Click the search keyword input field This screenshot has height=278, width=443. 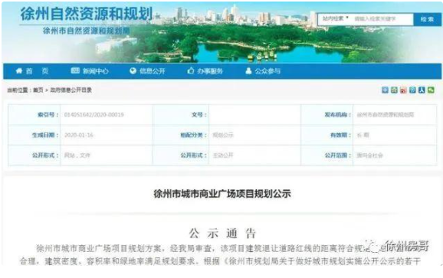click(382, 19)
